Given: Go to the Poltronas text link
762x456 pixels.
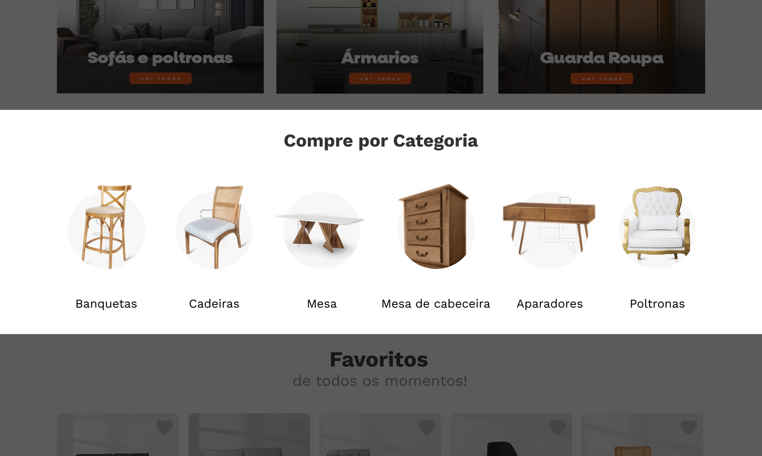Looking at the screenshot, I should point(657,304).
